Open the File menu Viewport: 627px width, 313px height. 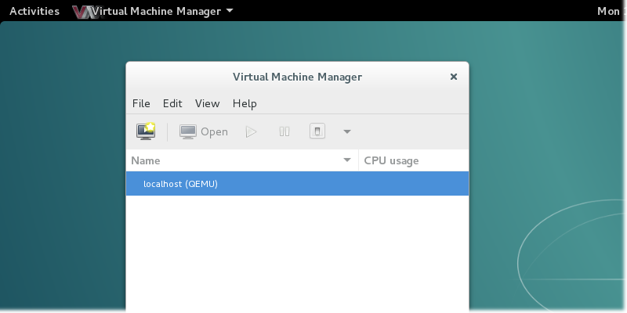pyautogui.click(x=141, y=103)
